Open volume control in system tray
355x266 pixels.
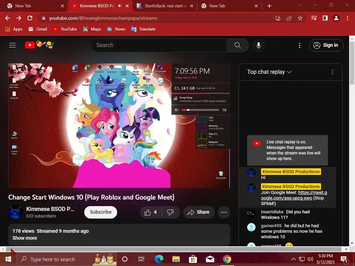pos(310,259)
